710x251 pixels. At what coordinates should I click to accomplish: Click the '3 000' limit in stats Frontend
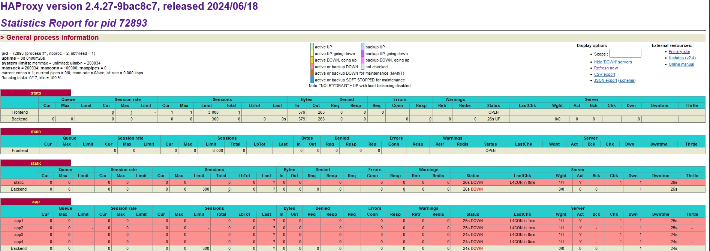(213, 112)
